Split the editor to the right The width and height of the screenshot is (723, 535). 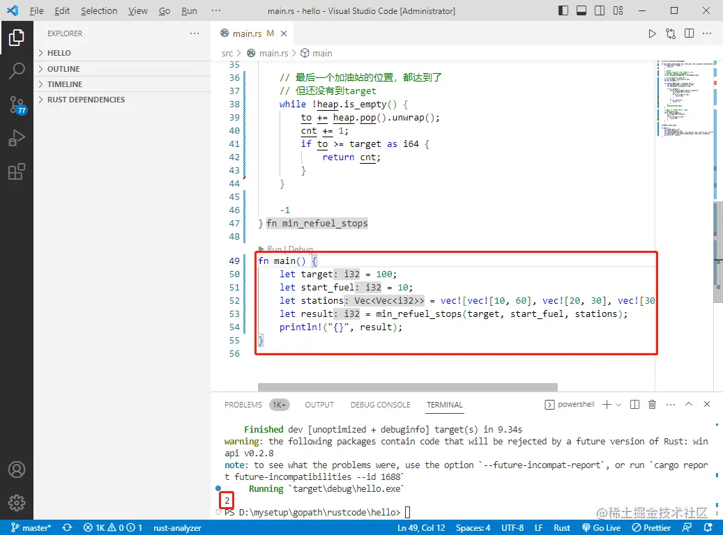point(689,33)
